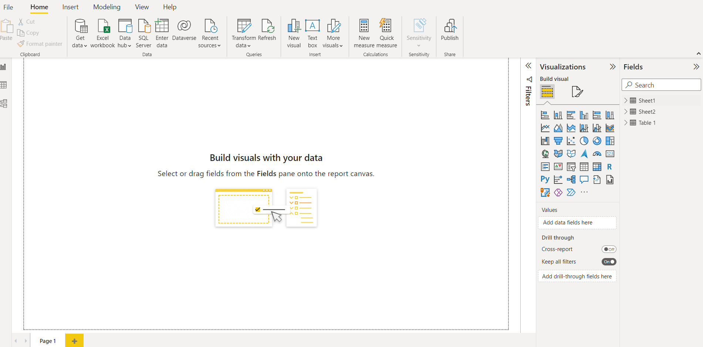Expand the Table 1 field list
The image size is (703, 347).
(x=626, y=123)
